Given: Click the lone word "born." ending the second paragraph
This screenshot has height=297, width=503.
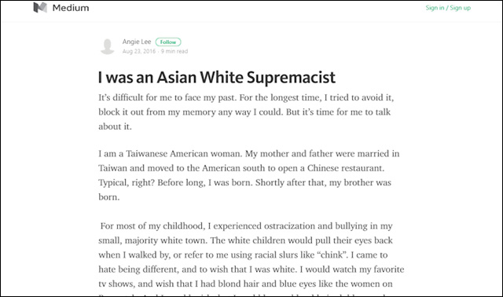Looking at the screenshot, I should click(109, 197).
